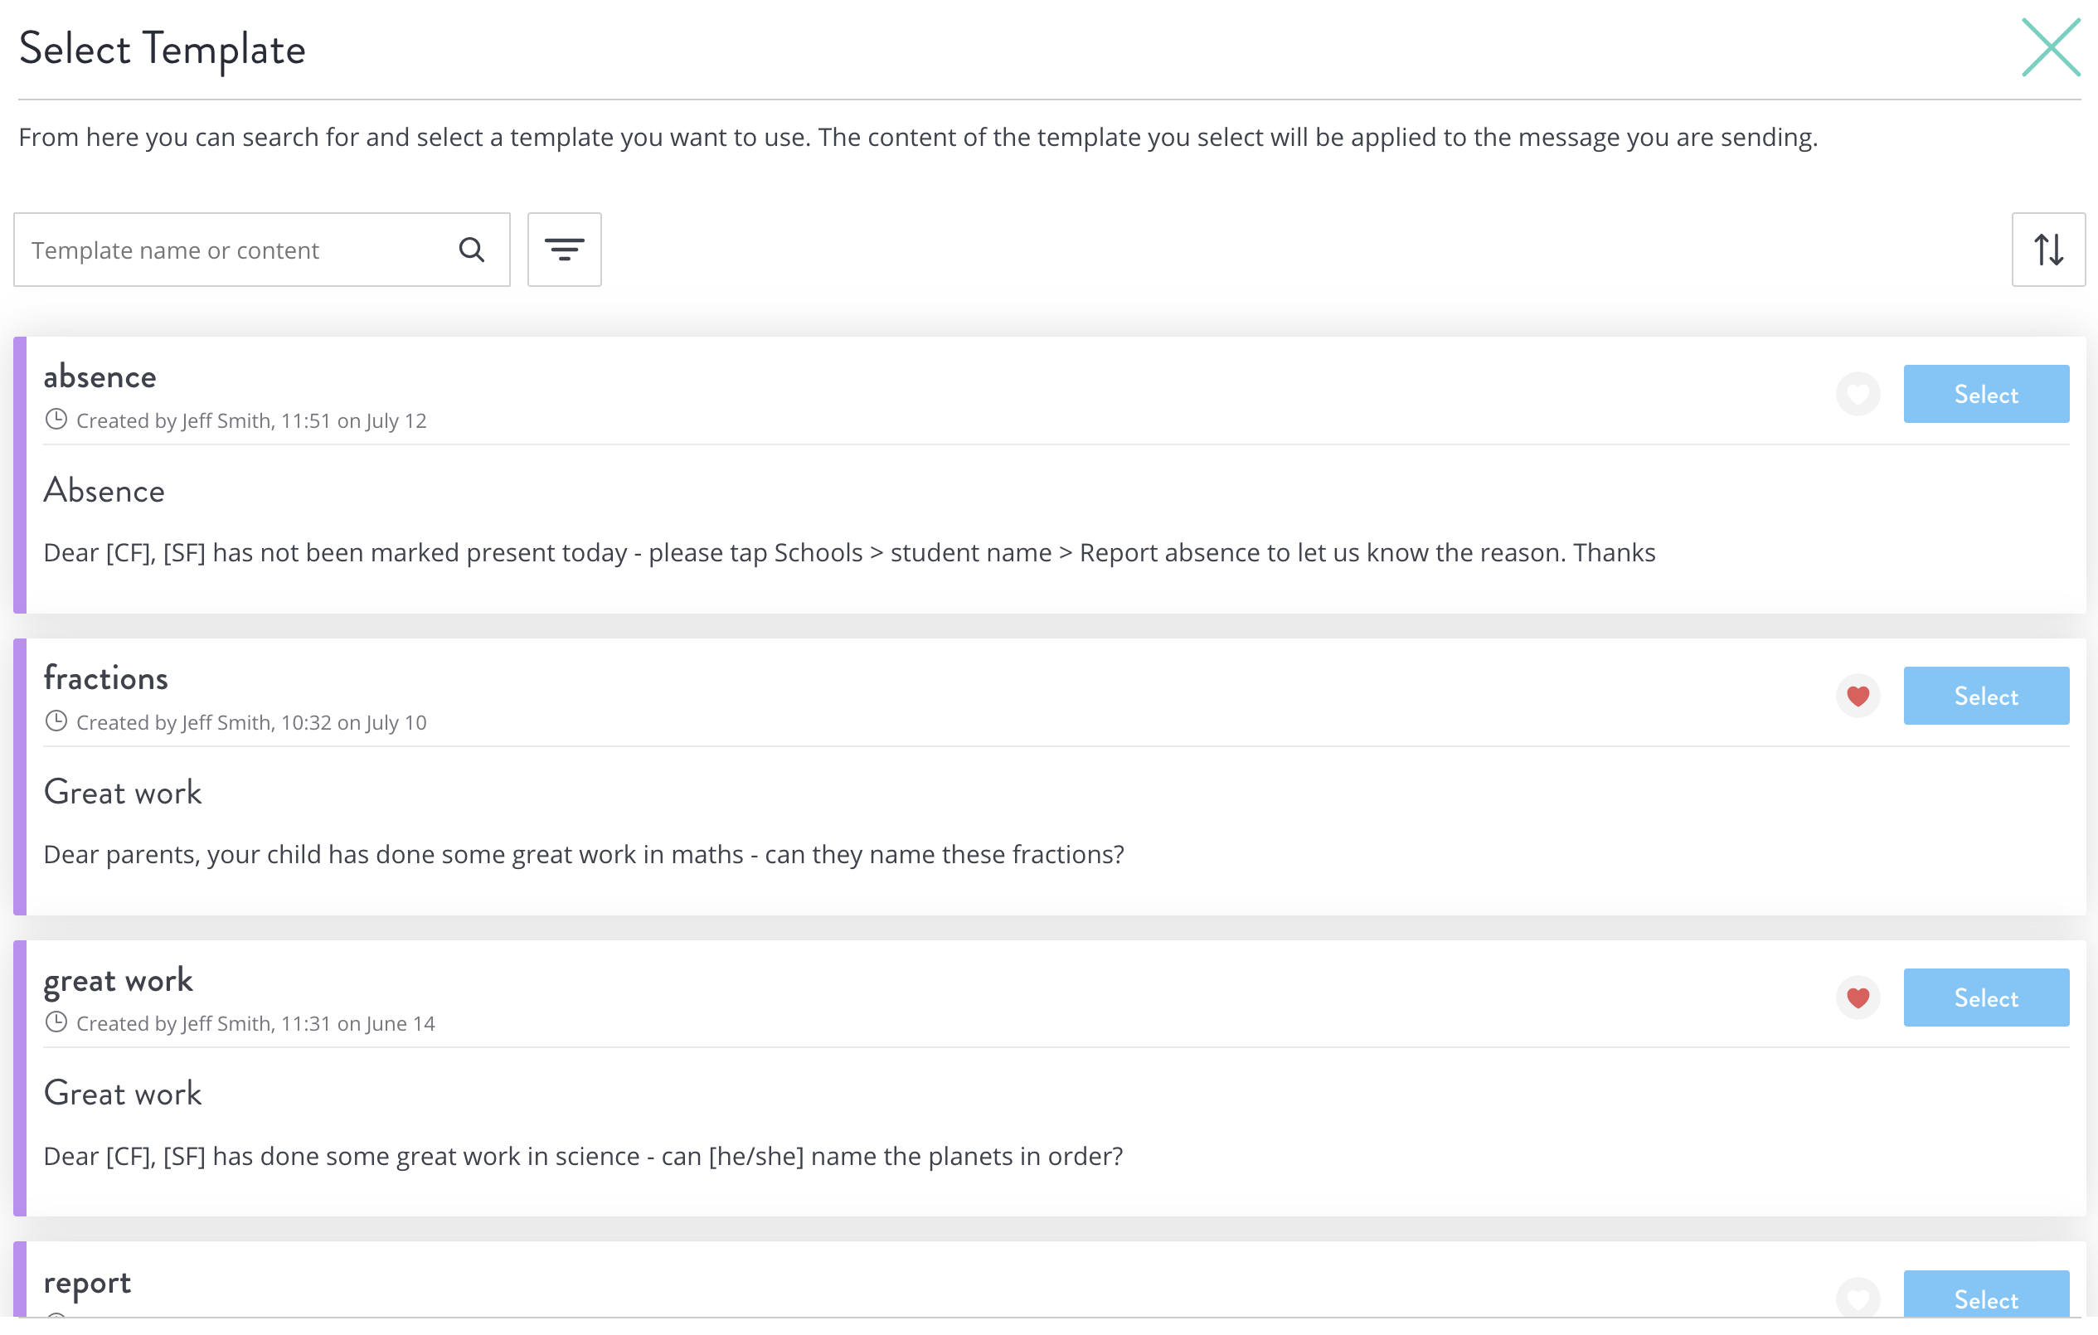Close the Select Template dialog
Image resolution: width=2098 pixels, height=1335 pixels.
(2051, 48)
